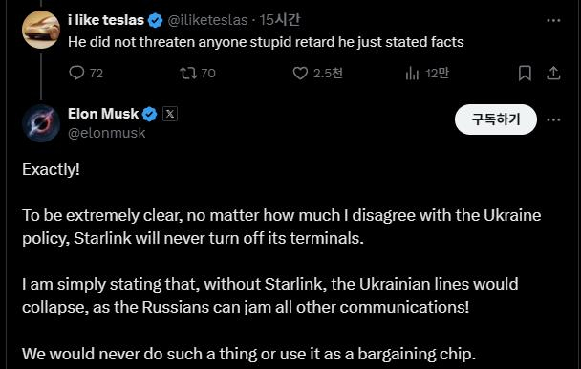The image size is (581, 369).
Task: Click i like teslas verified badge
Action: click(156, 20)
